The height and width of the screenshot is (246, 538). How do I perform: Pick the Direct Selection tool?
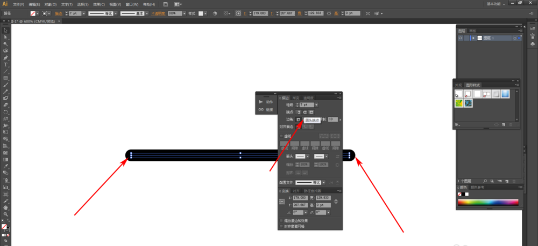(x=5, y=37)
